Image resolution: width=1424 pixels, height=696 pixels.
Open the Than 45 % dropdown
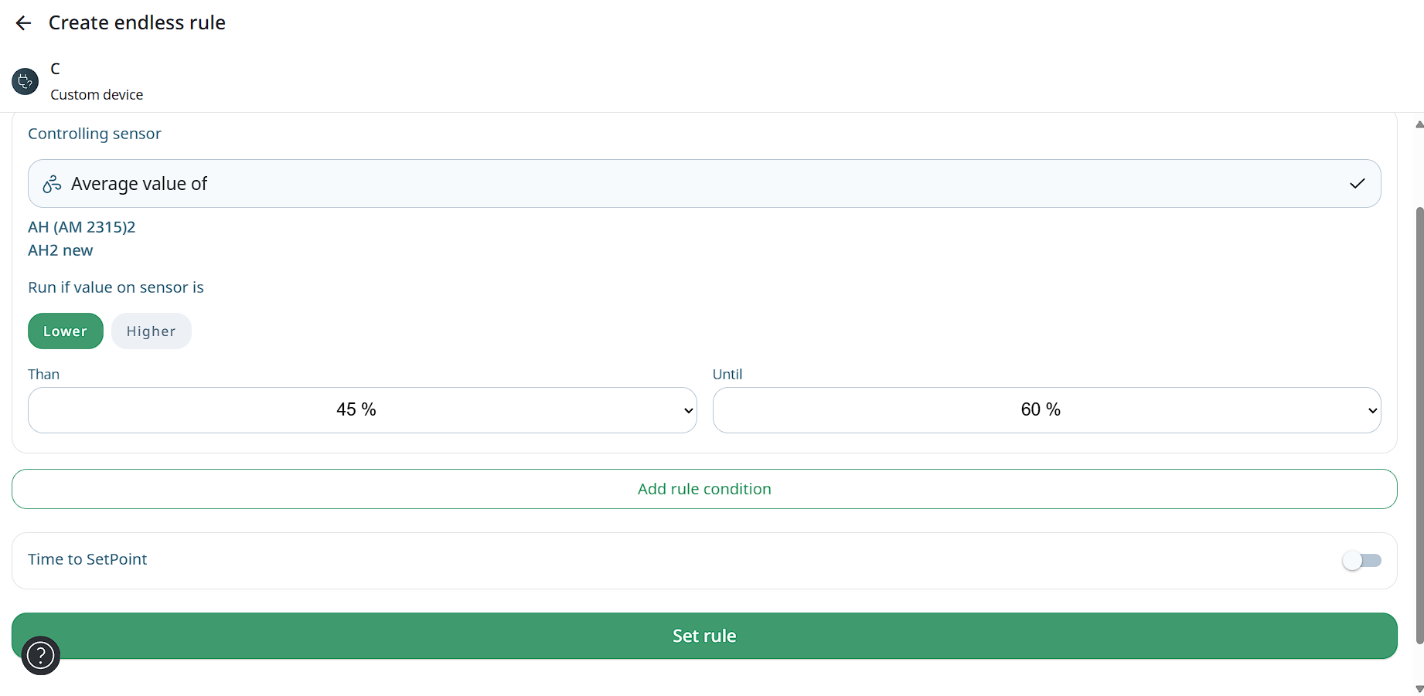362,410
